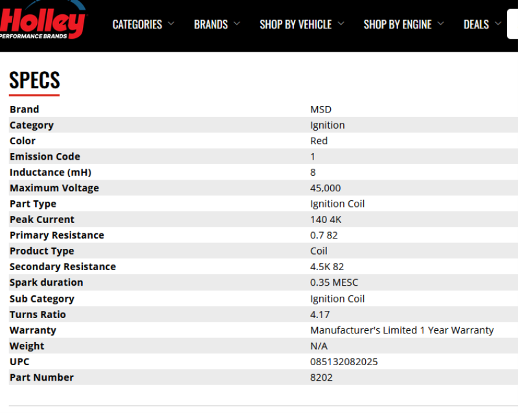
Task: Select the Maximum Voltage label
Action: 54,188
